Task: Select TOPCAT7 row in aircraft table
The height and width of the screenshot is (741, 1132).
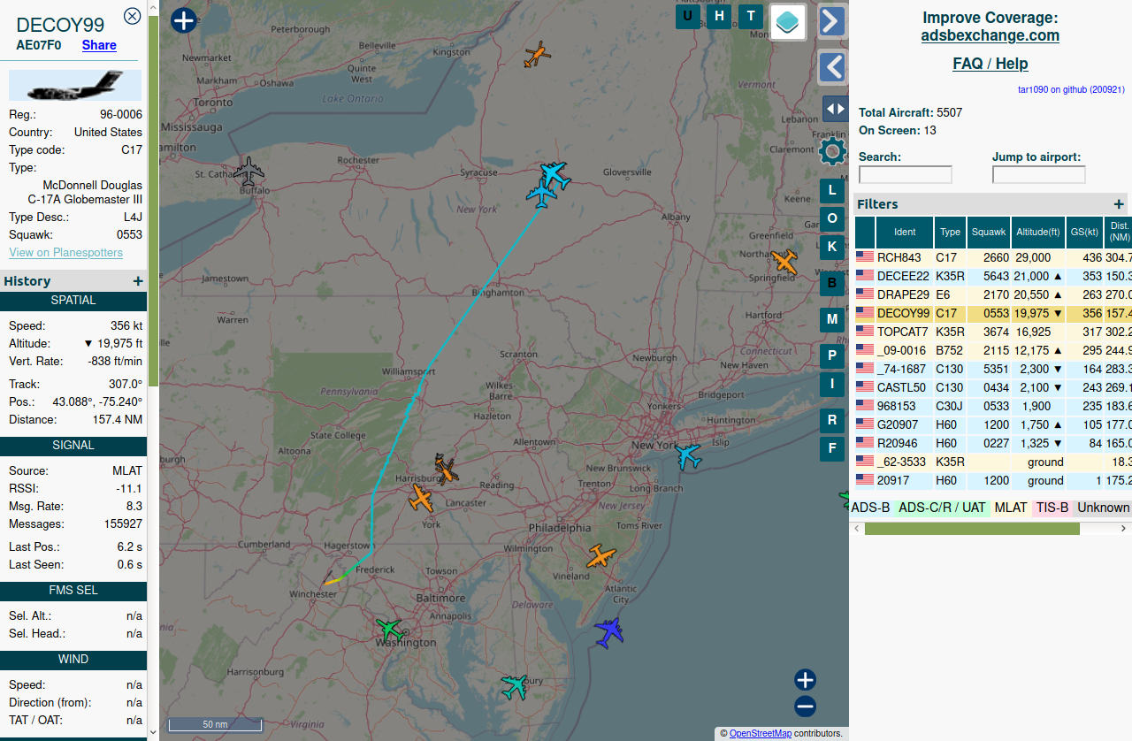Action: [993, 332]
